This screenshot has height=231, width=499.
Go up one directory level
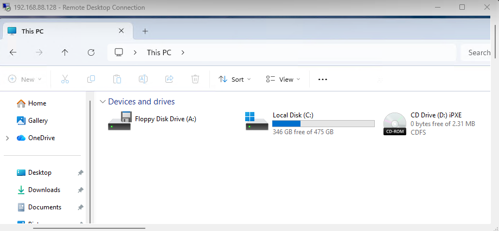[65, 52]
